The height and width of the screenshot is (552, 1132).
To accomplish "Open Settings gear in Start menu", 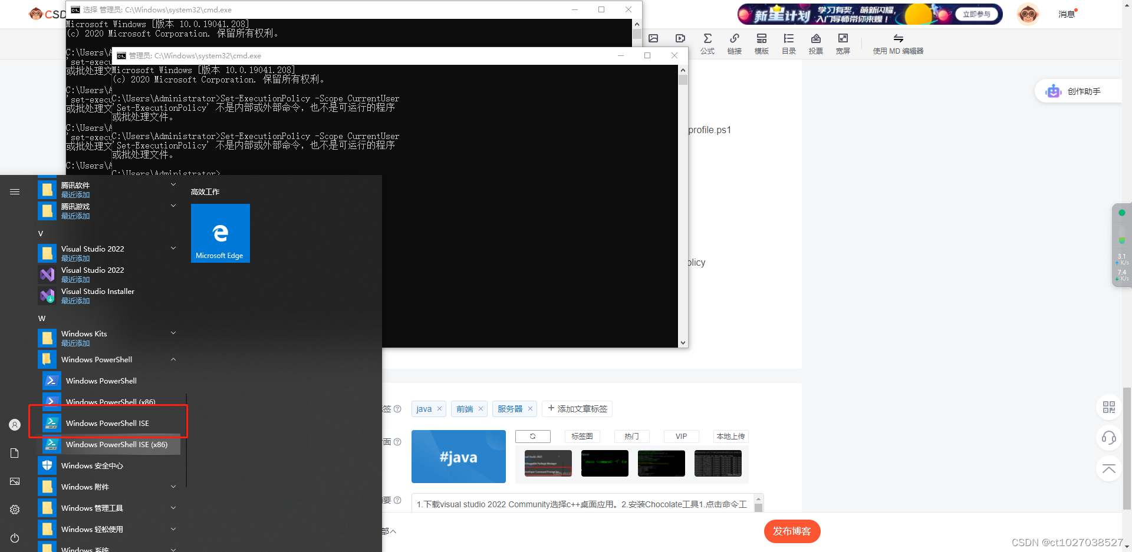I will pyautogui.click(x=15, y=510).
